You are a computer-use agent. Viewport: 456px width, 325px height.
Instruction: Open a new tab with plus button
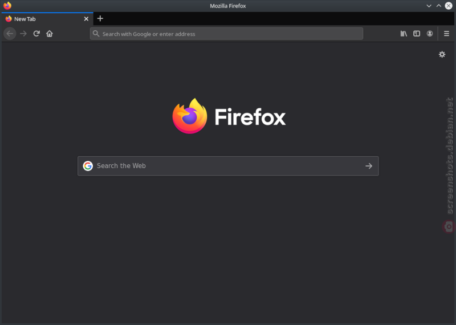100,19
